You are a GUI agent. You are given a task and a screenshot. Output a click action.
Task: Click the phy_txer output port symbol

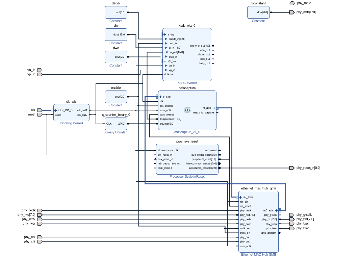tap(292, 228)
